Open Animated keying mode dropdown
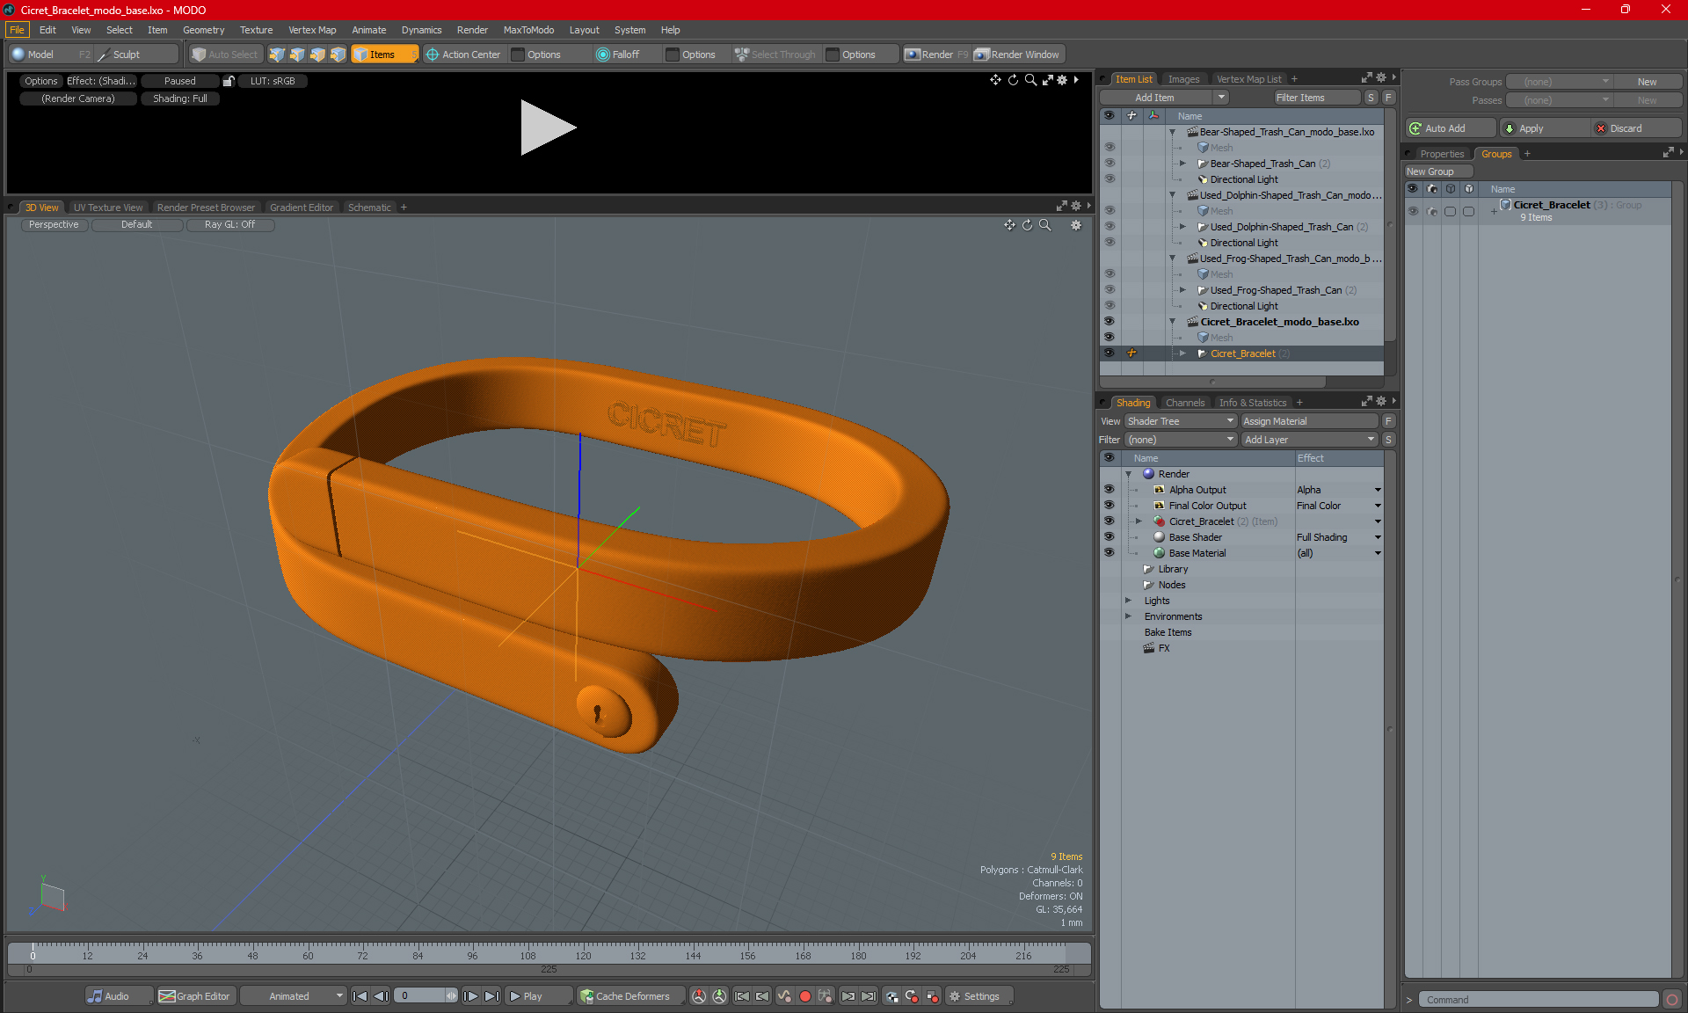The image size is (1688, 1013). [293, 996]
